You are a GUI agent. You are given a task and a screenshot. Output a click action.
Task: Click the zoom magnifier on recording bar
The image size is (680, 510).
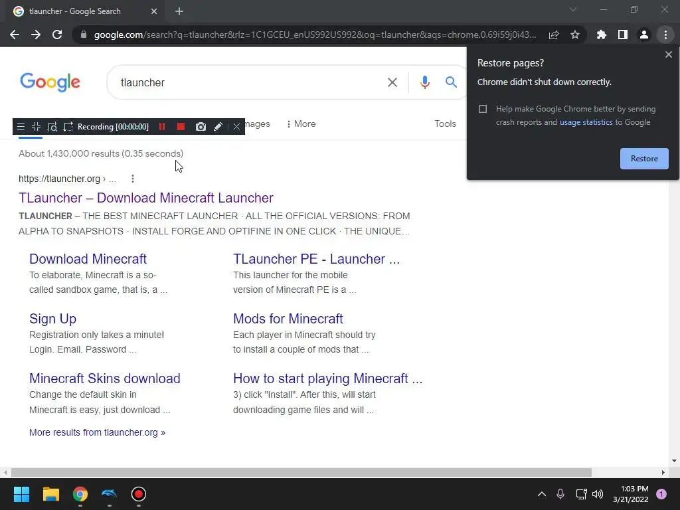point(52,127)
